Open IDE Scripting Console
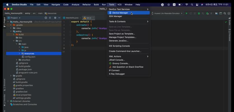Image resolution: width=234 pixels, height=112 pixels. point(128,46)
